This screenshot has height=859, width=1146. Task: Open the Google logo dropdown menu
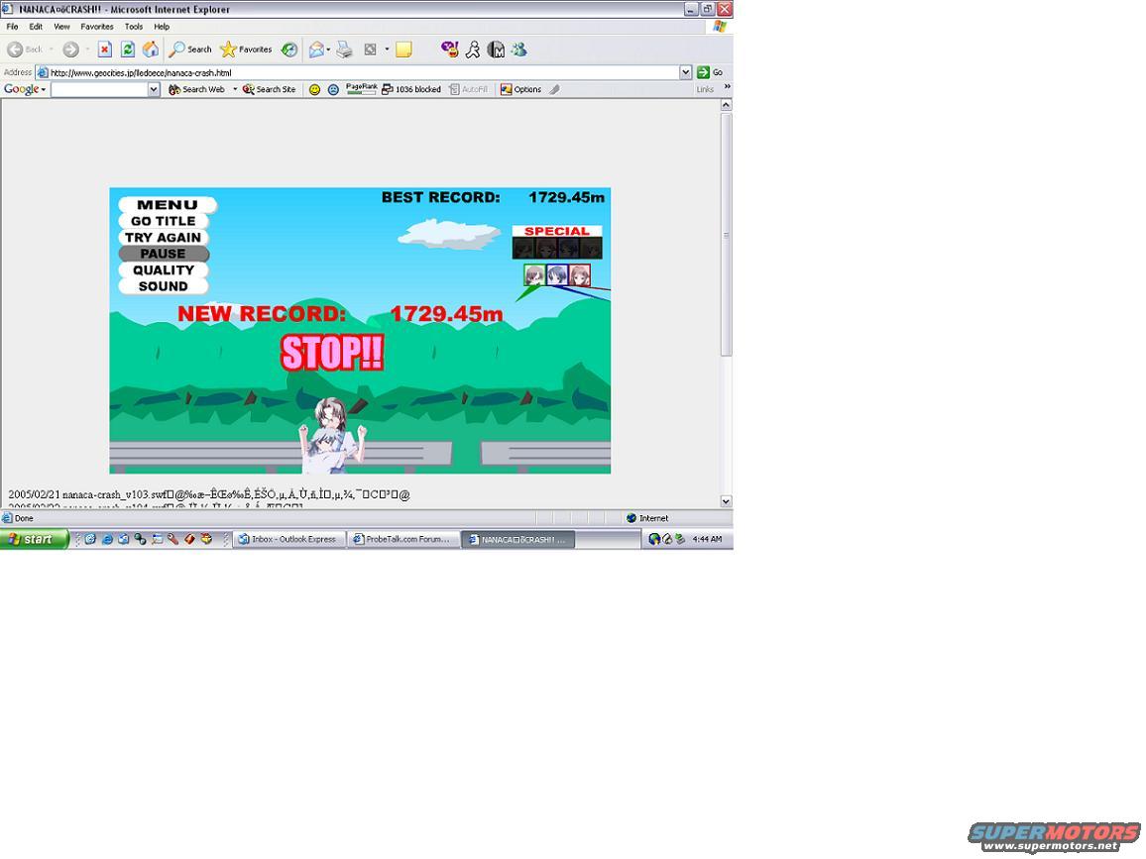point(25,89)
